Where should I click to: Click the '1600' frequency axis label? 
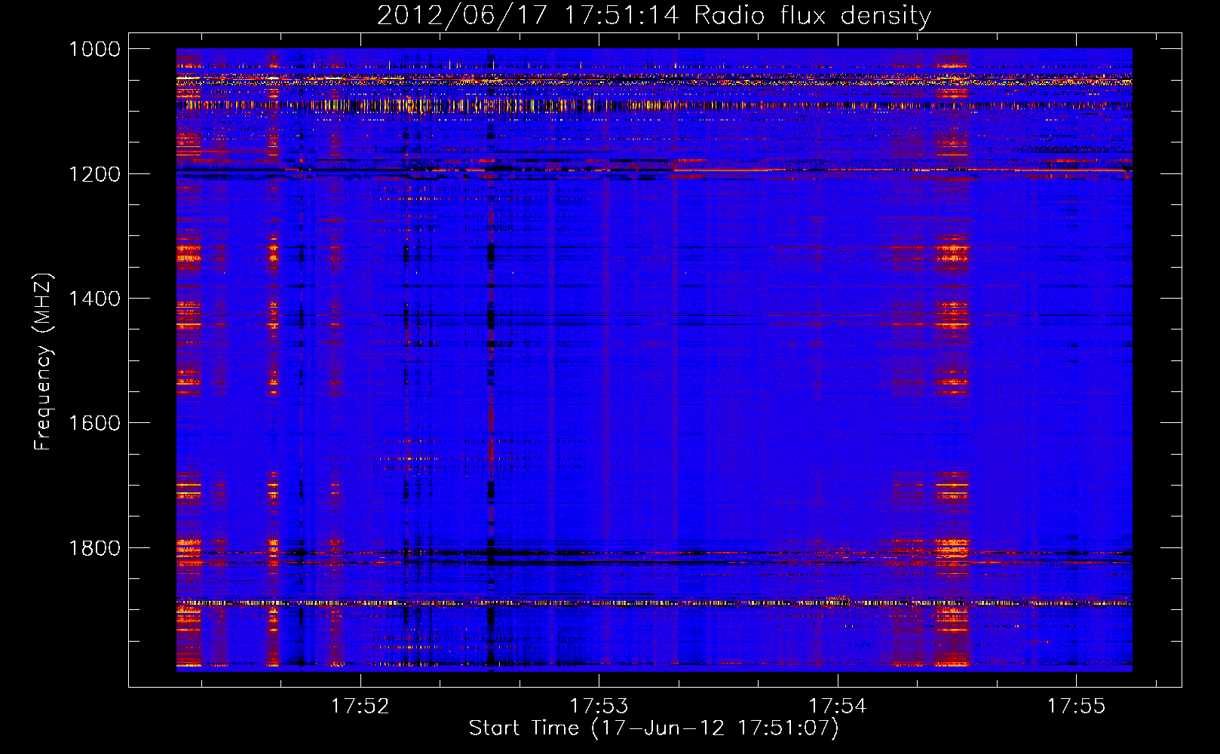(x=94, y=423)
